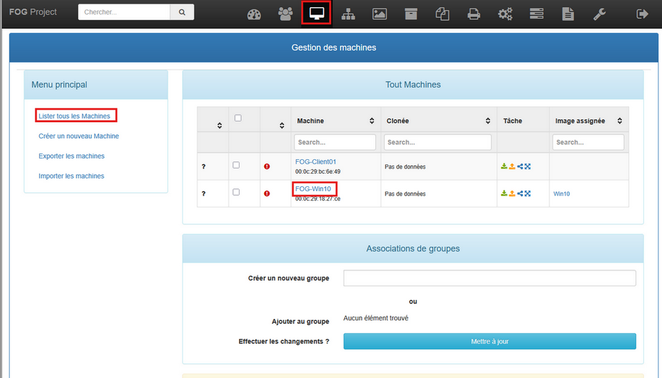The height and width of the screenshot is (378, 662).
Task: Open the FOG-Client01 machine link
Action: click(x=316, y=162)
